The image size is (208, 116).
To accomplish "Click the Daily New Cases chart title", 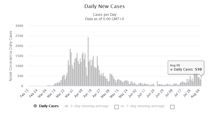I will pyautogui.click(x=105, y=6).
